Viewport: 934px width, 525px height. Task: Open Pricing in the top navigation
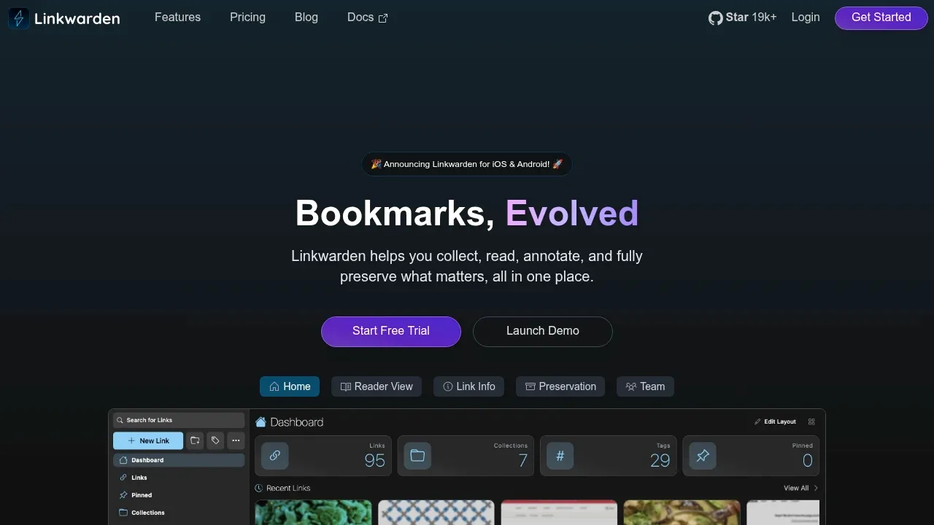(x=247, y=17)
